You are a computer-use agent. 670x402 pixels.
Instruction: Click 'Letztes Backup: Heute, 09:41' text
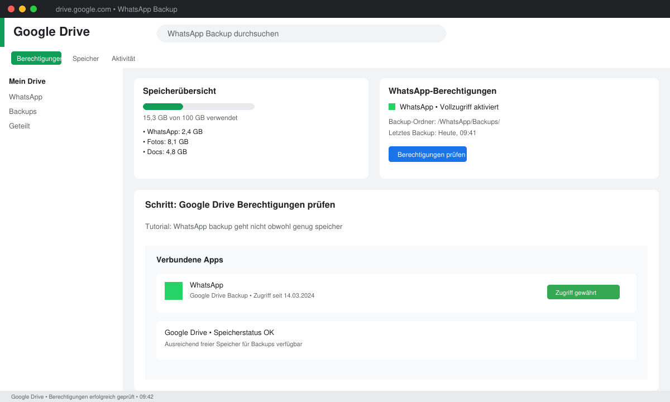(432, 133)
